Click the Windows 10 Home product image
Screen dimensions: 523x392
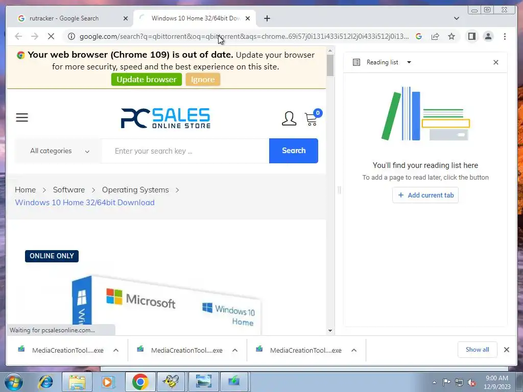(x=166, y=304)
